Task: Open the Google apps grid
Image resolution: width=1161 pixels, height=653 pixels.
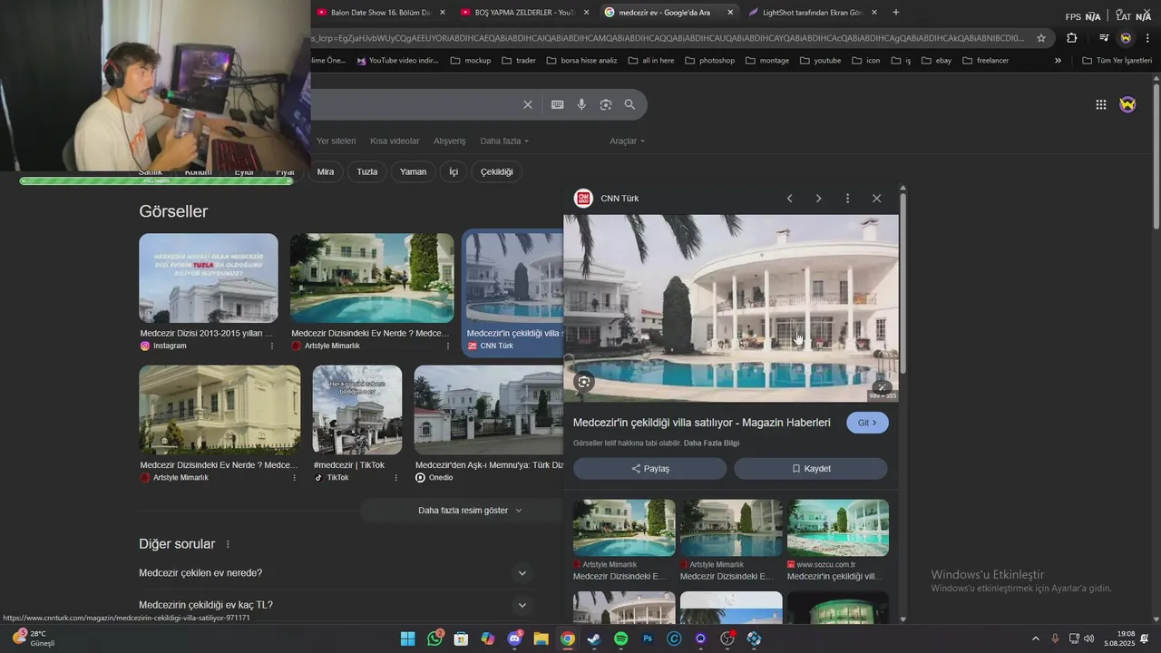Action: [x=1101, y=104]
